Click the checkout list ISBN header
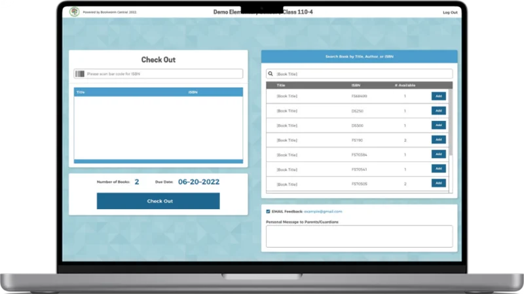 click(x=193, y=92)
